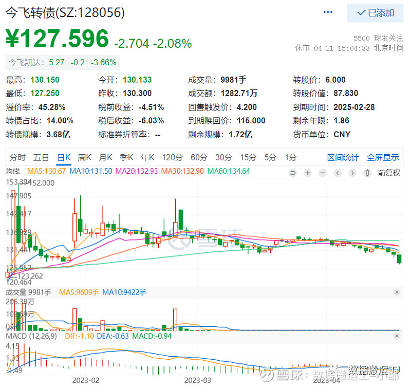Click the 全屏显示 fullscreen link
Viewport: 411px width, 388px height.
(383, 158)
